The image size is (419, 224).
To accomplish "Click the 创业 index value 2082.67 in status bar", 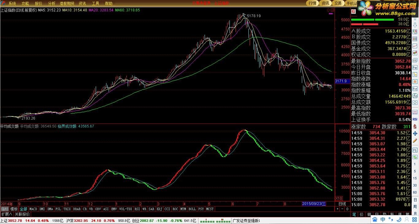I will pyautogui.click(x=147, y=221).
